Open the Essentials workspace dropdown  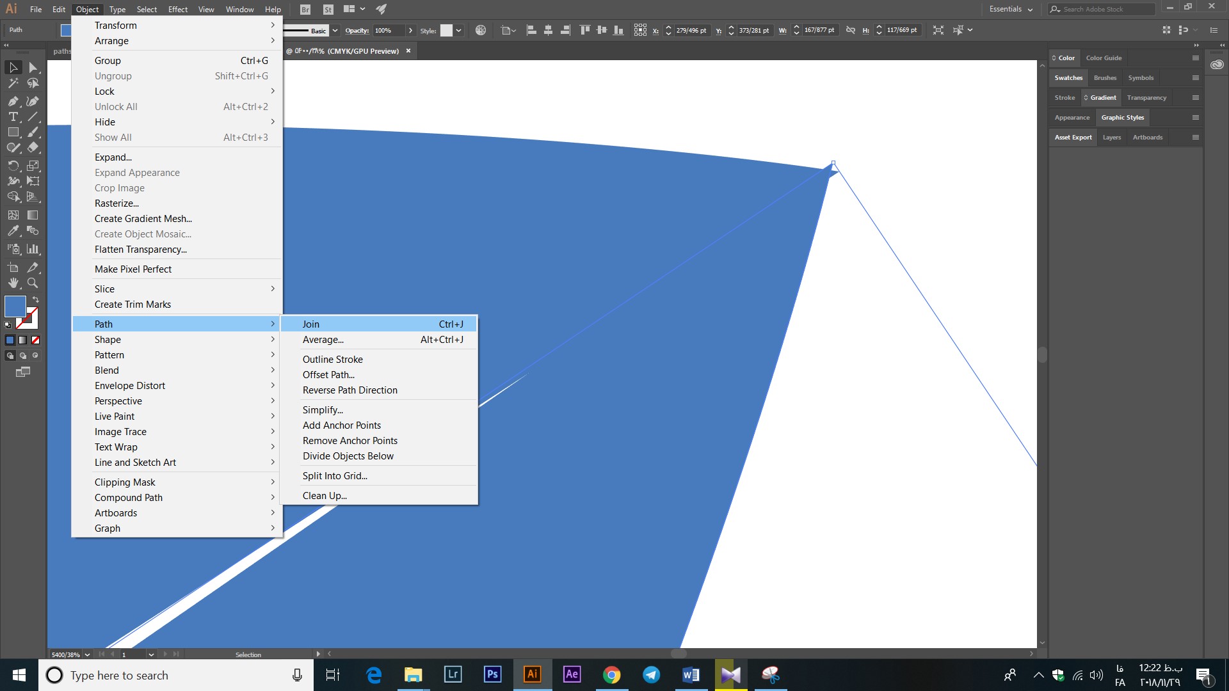pos(1011,9)
